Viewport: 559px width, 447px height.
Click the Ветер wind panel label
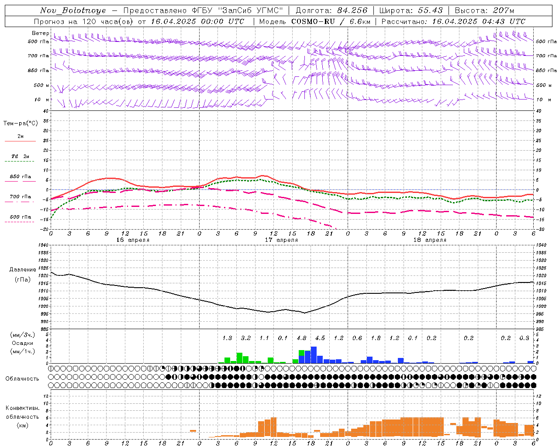pos(40,33)
